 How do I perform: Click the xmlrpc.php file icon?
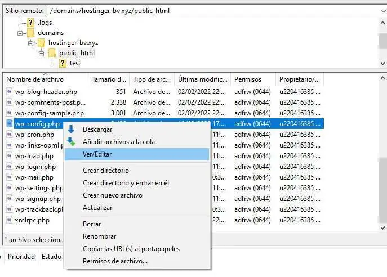[x=9, y=220]
